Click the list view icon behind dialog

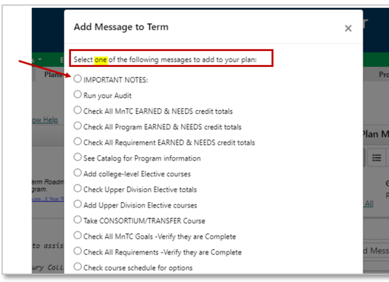tap(376, 158)
